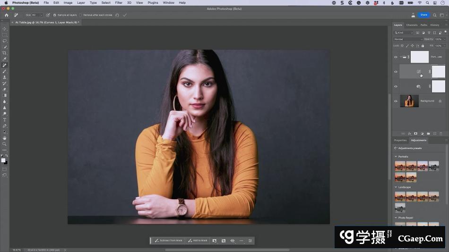Select the Gradient tool
The height and width of the screenshot is (252, 449).
click(5, 95)
